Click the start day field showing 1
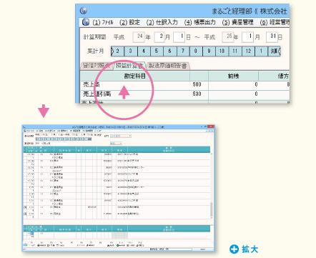Viewport: 316px width, 258px height. (179, 37)
